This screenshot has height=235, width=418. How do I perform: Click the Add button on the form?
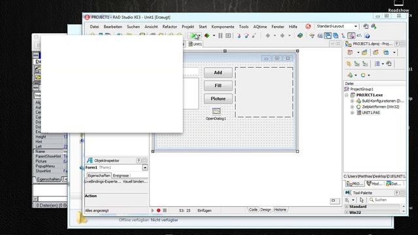point(218,72)
